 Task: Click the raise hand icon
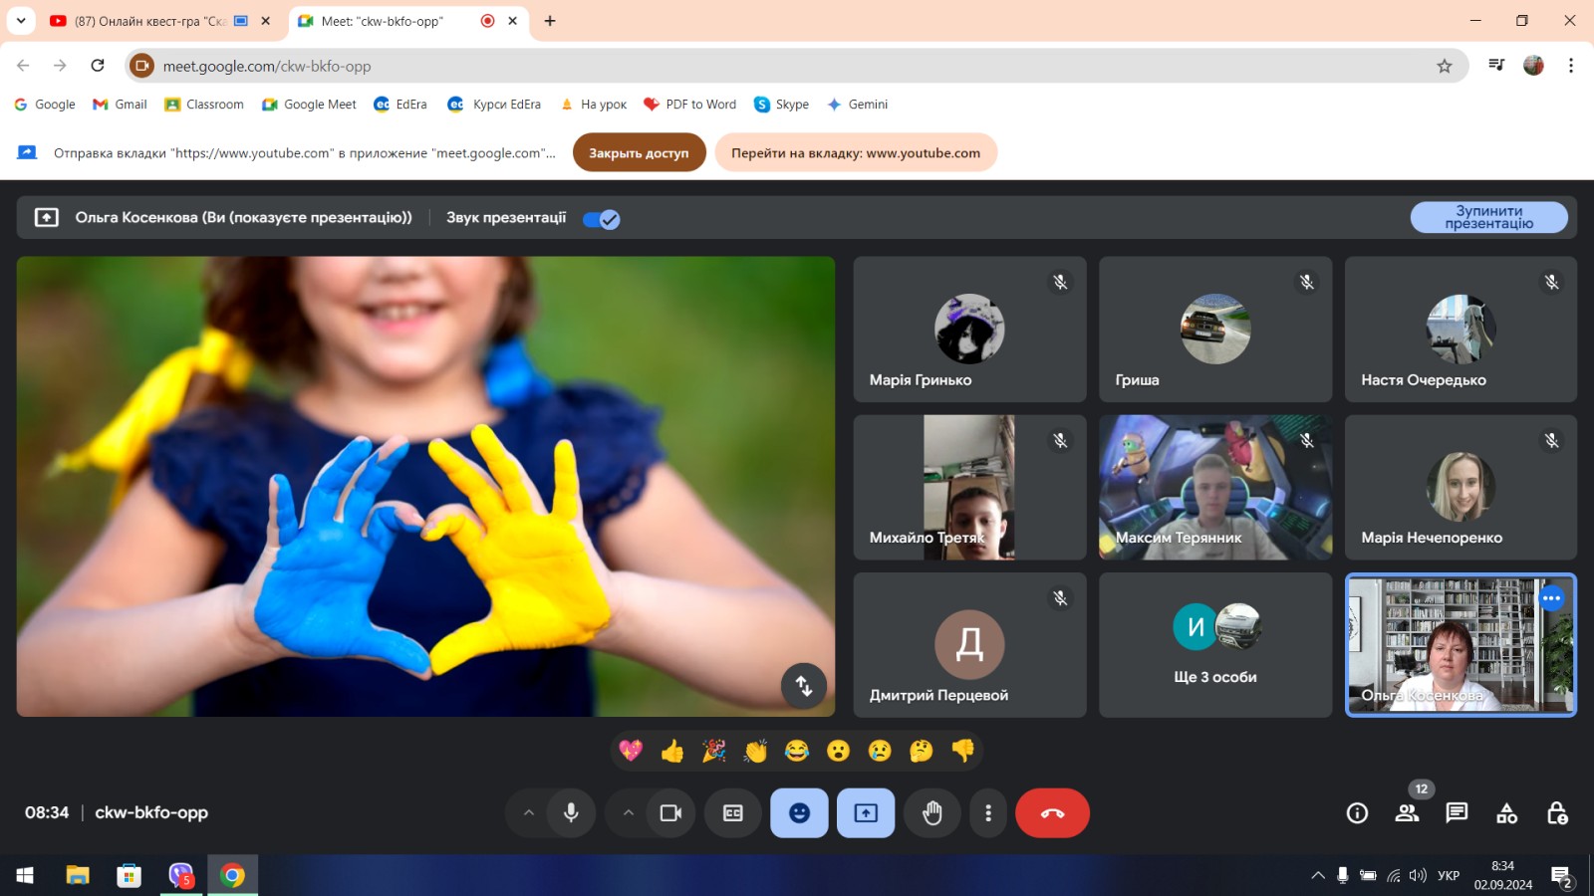(x=931, y=813)
